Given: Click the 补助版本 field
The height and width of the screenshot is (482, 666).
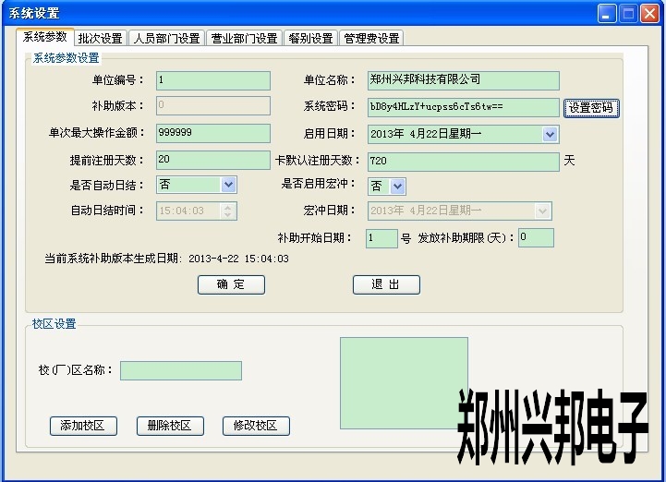Looking at the screenshot, I should [x=213, y=106].
